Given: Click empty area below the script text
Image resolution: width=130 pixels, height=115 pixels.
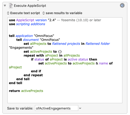Looking at the screenshot, I should point(65,98).
